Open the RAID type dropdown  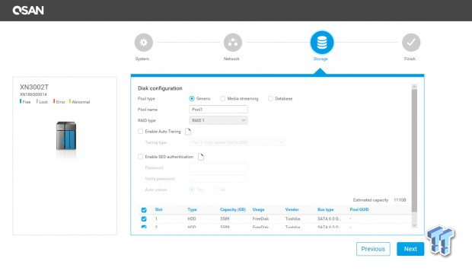point(218,120)
